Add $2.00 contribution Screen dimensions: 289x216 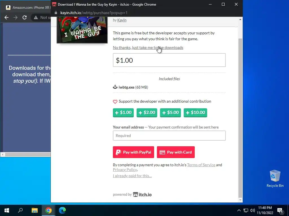point(147,112)
